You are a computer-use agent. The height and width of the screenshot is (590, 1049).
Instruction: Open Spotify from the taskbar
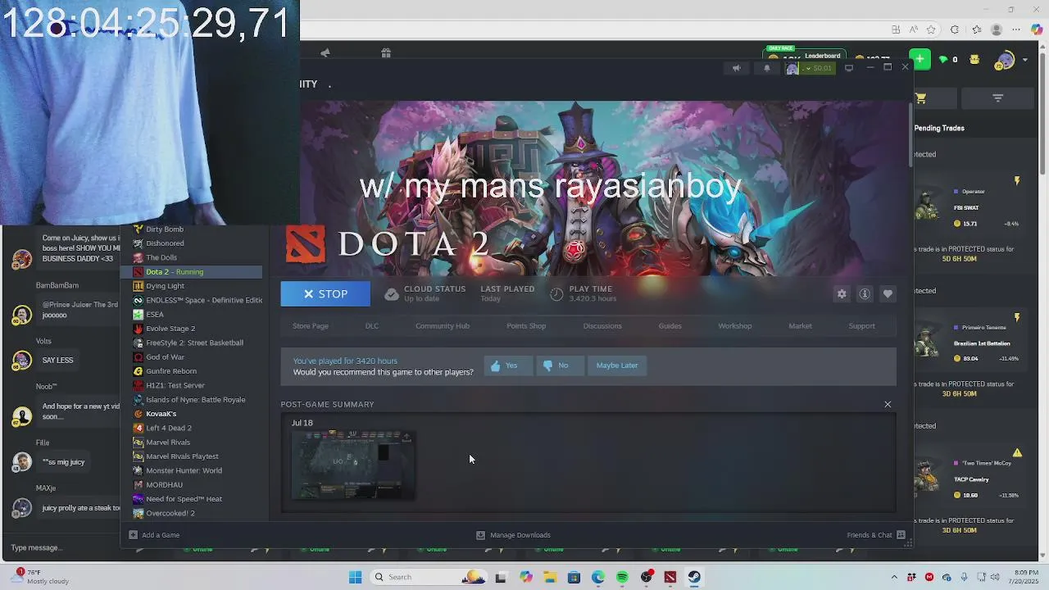[622, 577]
